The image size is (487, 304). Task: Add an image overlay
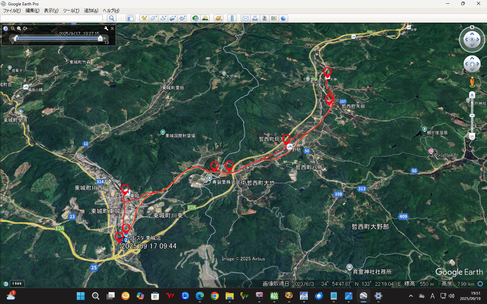172,18
